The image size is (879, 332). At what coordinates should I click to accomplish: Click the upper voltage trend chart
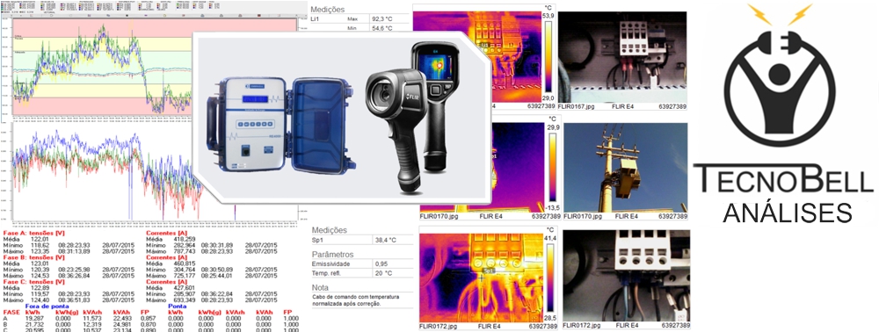pos(154,67)
